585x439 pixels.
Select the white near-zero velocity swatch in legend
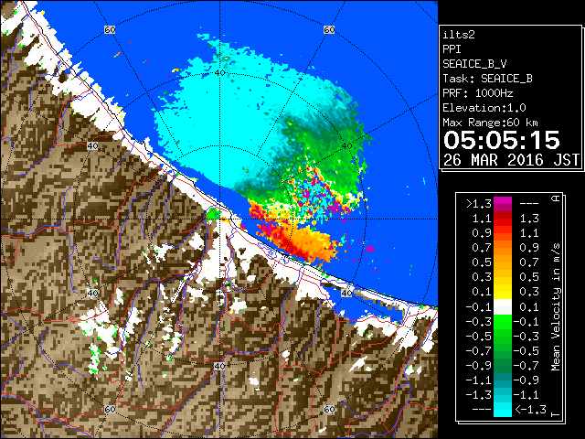pyautogui.click(x=503, y=307)
